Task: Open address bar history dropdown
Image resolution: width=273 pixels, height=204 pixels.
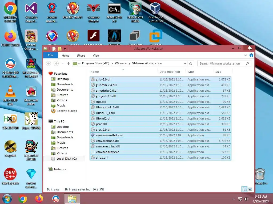Action: click(185, 63)
